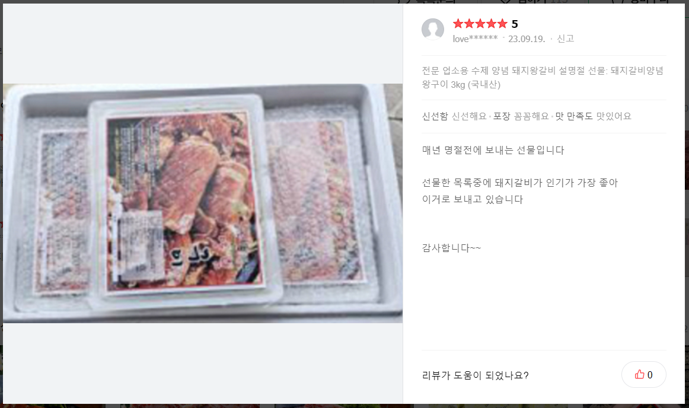The image size is (689, 408).
Task: Report this review via 신고 link
Action: (565, 39)
